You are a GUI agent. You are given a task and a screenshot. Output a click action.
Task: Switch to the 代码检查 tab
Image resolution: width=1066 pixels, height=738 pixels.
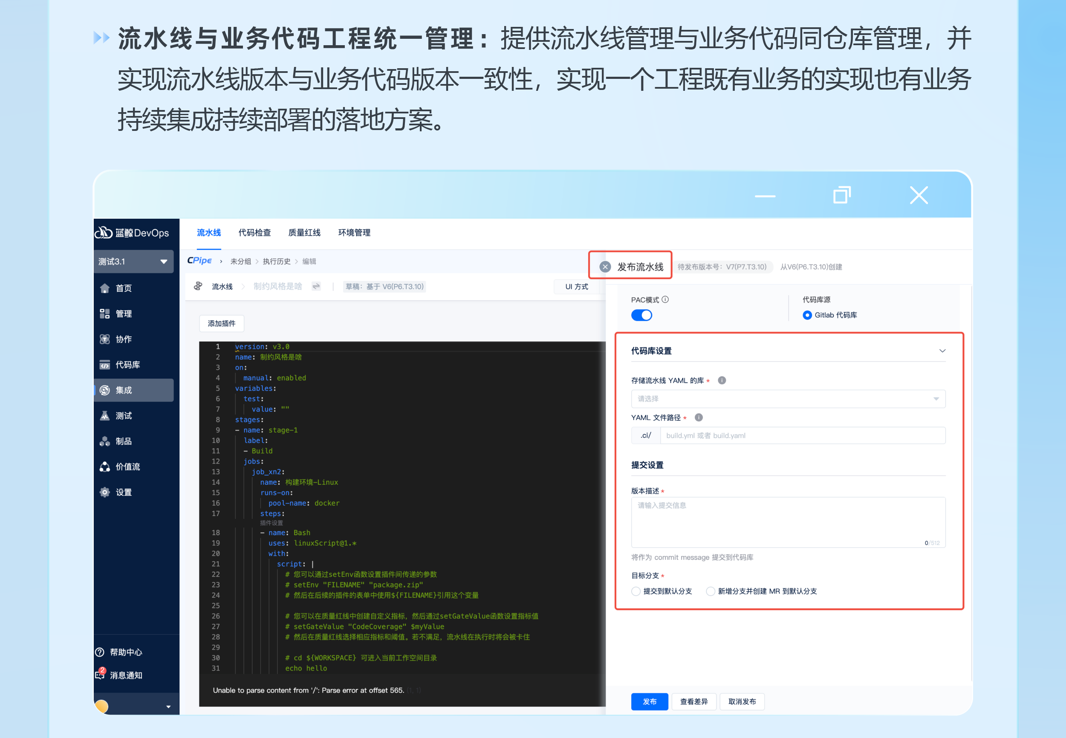[254, 233]
